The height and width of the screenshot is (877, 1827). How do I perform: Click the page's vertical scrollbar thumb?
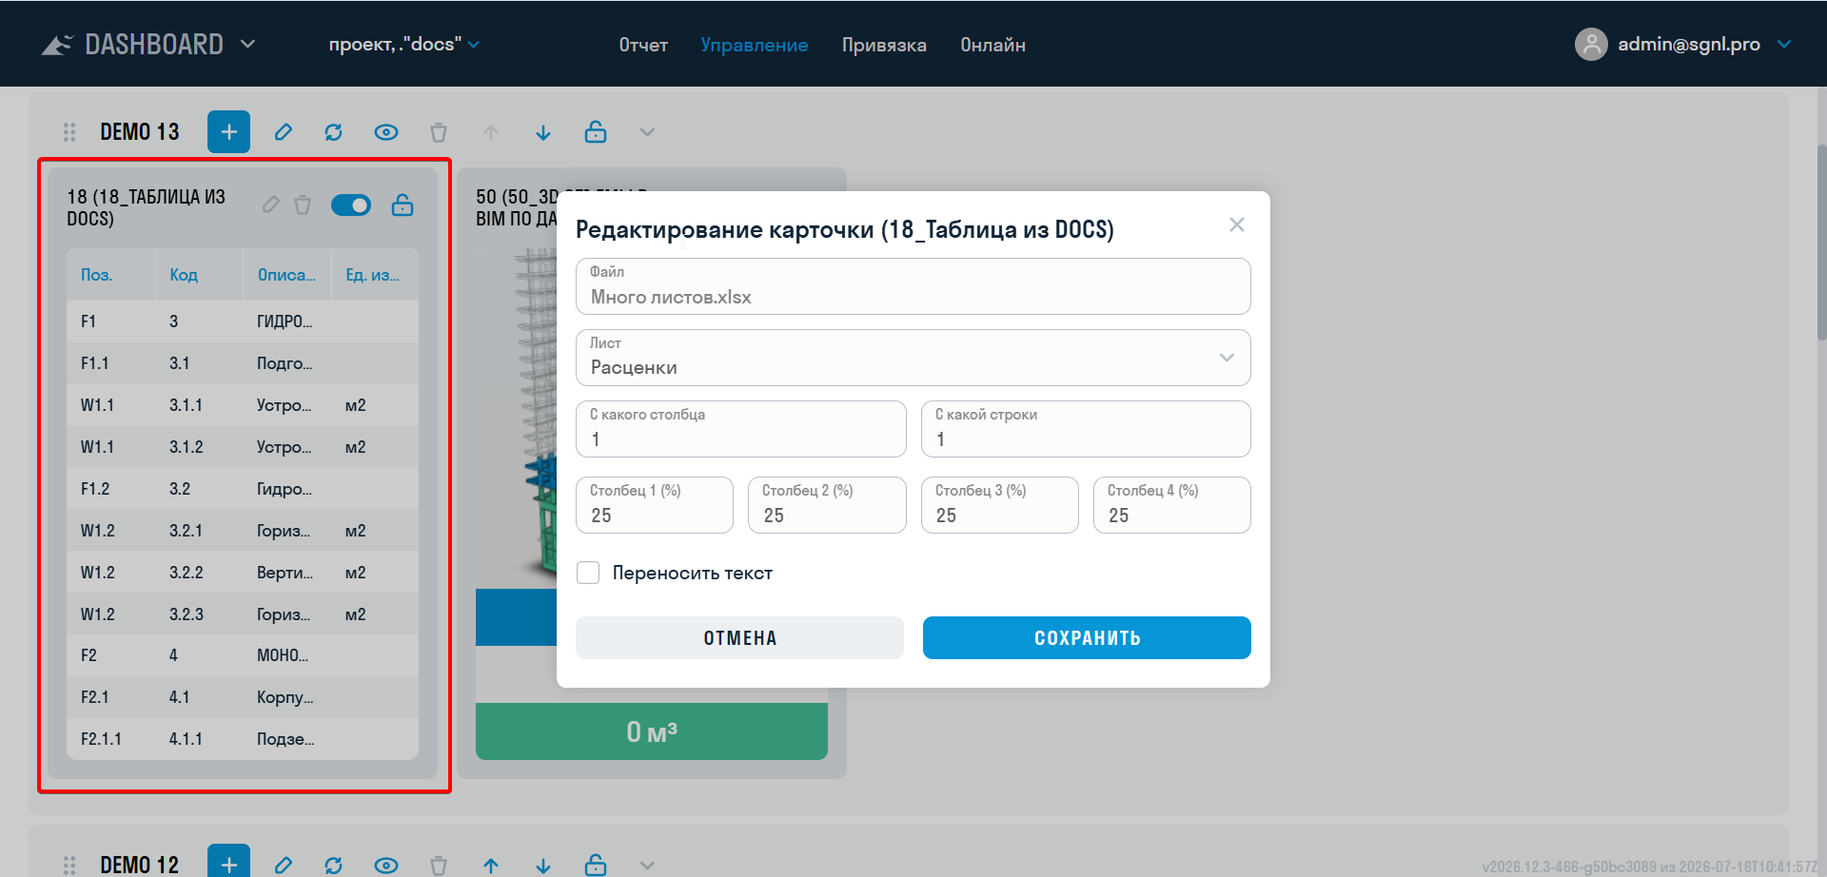1821,243
